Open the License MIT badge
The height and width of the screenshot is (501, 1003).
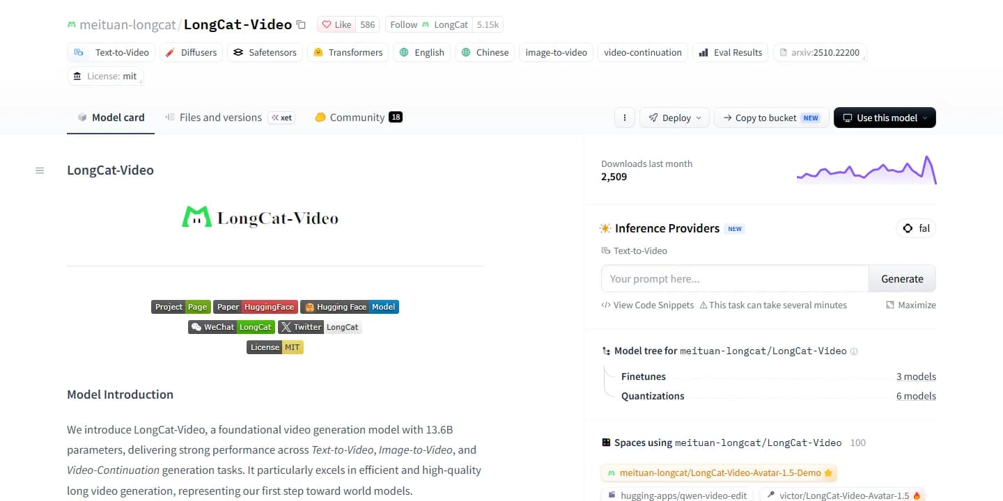click(275, 347)
